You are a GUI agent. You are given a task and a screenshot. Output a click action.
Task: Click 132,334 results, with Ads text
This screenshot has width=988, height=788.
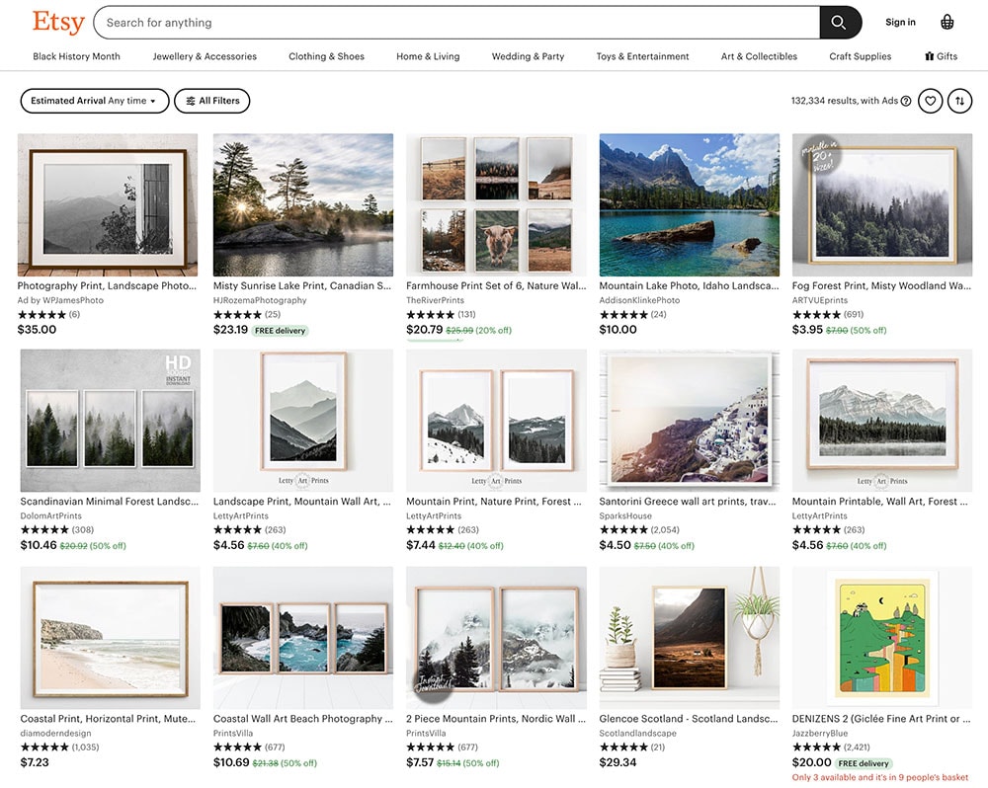click(845, 101)
